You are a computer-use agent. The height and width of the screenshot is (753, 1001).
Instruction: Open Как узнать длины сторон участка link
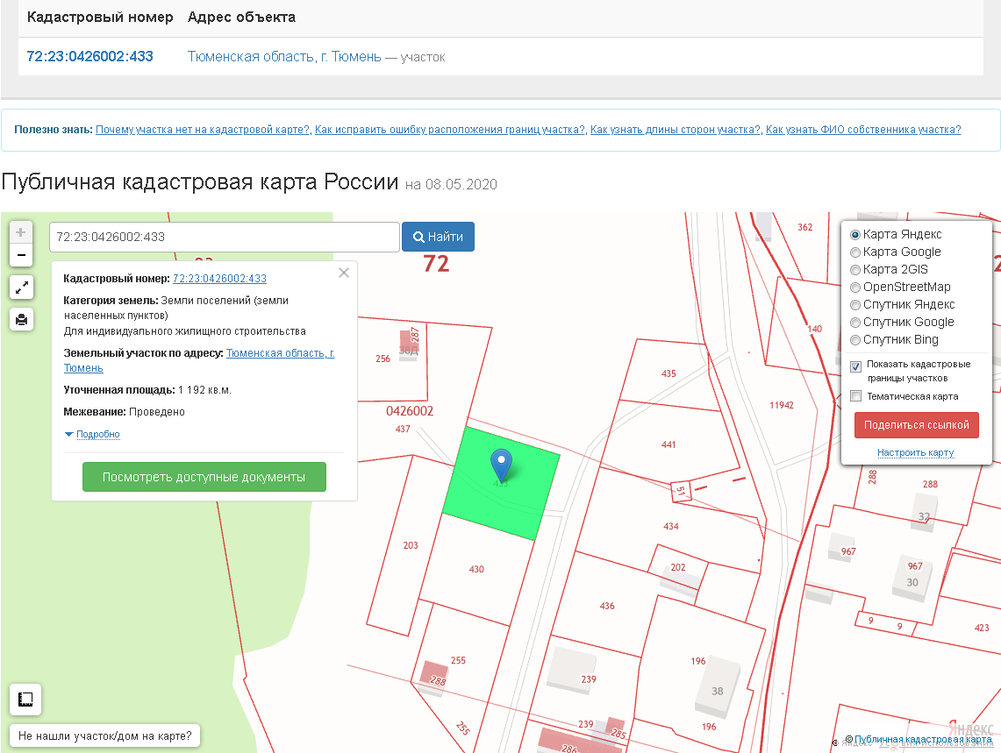[x=676, y=130]
